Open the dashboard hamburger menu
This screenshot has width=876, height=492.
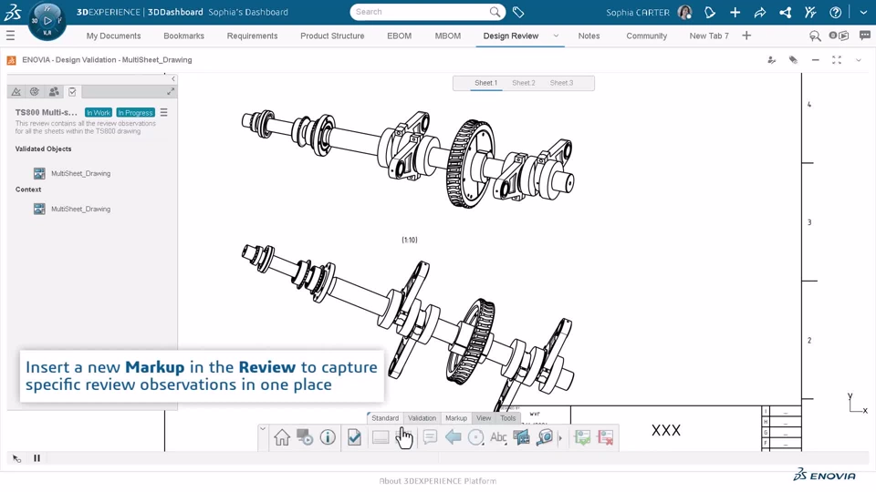(x=10, y=36)
